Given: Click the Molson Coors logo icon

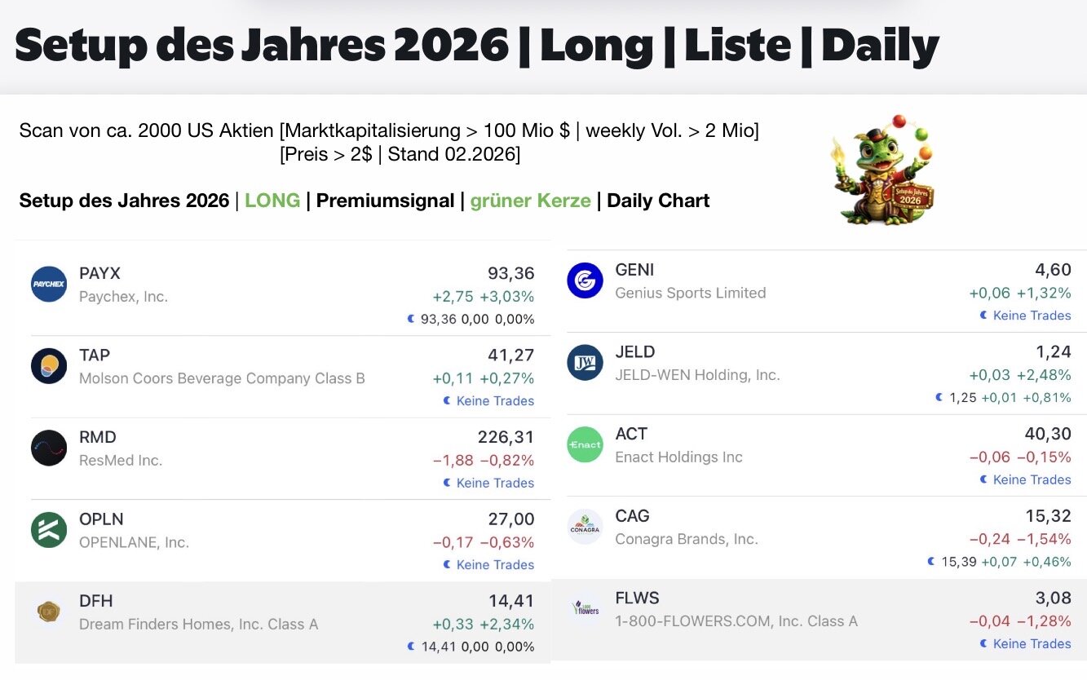Looking at the screenshot, I should 49,366.
